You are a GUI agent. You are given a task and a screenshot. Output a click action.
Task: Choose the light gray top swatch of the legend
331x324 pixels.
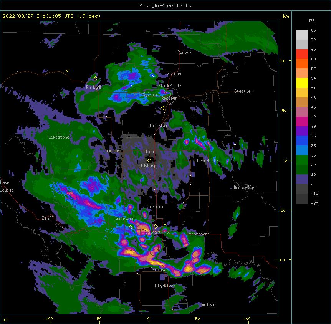(302, 35)
